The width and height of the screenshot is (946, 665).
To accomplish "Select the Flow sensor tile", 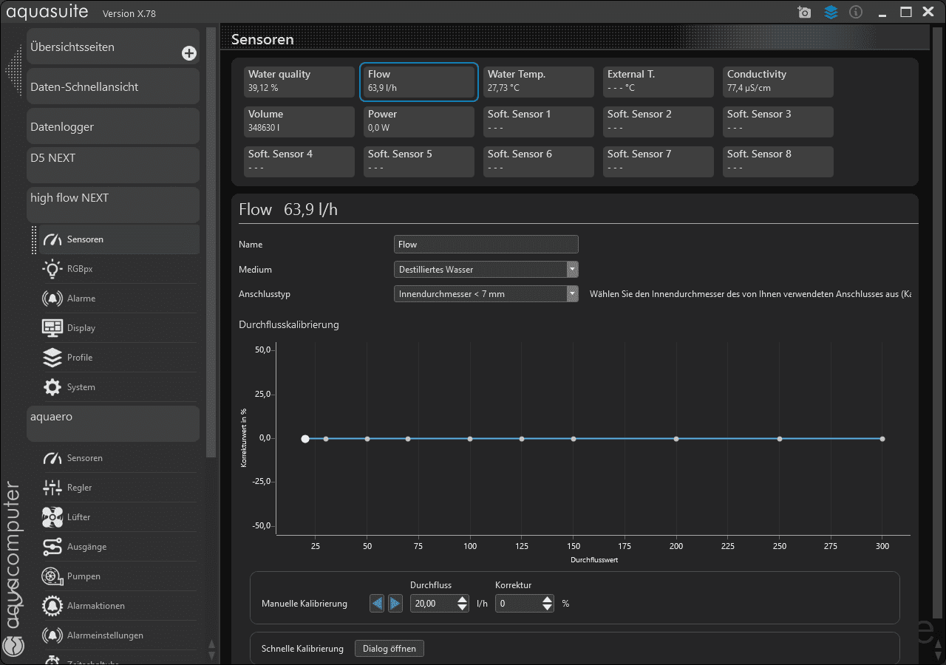I will click(x=419, y=82).
